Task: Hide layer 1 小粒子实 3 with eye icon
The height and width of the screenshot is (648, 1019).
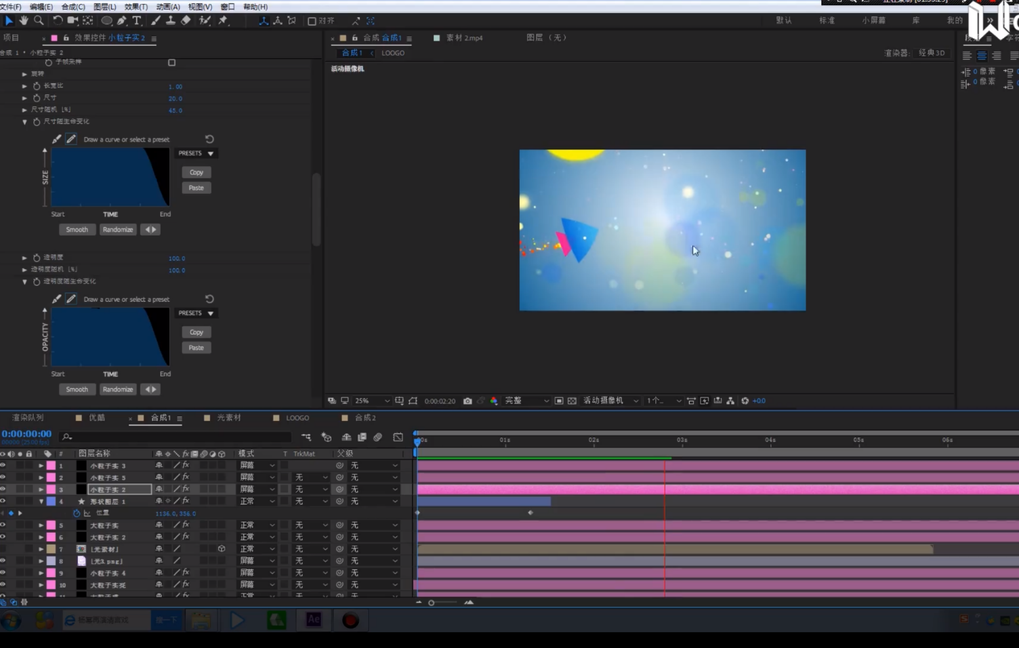Action: [3, 465]
